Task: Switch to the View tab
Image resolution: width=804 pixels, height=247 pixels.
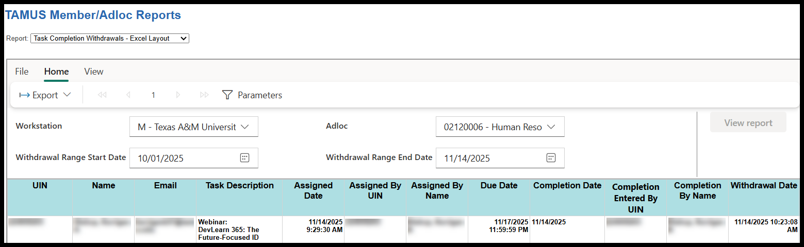Action: pos(94,72)
